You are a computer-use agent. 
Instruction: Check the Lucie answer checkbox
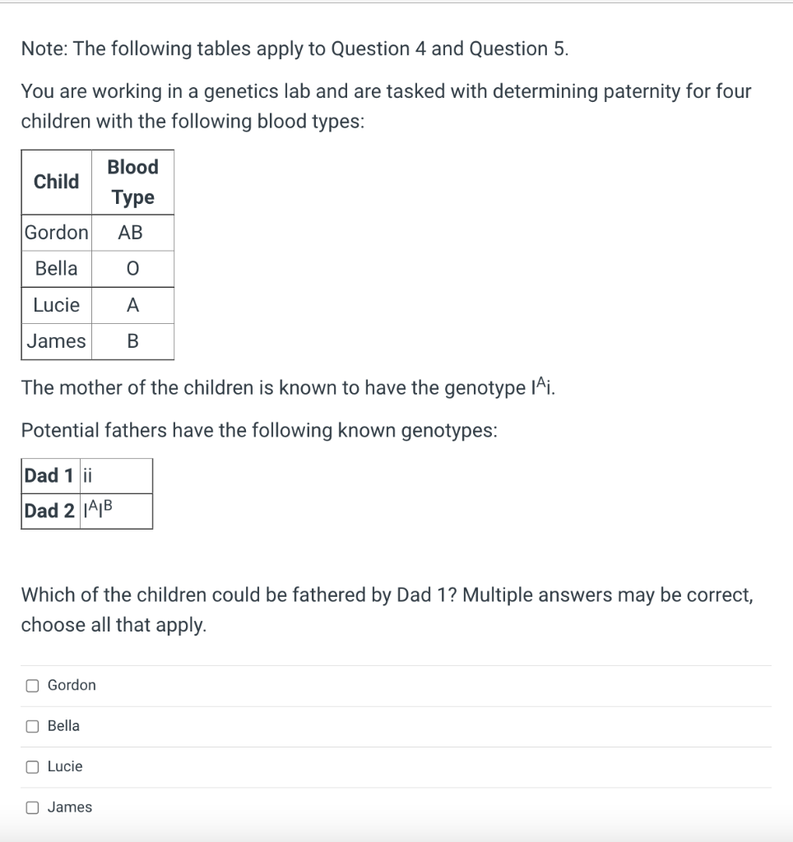tap(30, 766)
